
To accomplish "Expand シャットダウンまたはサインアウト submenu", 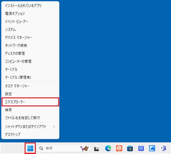I will [30, 127].
